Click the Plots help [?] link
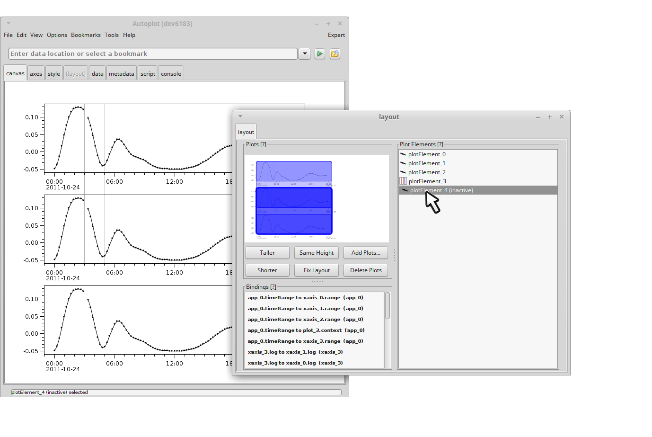This screenshot has width=652, height=437. click(x=264, y=144)
